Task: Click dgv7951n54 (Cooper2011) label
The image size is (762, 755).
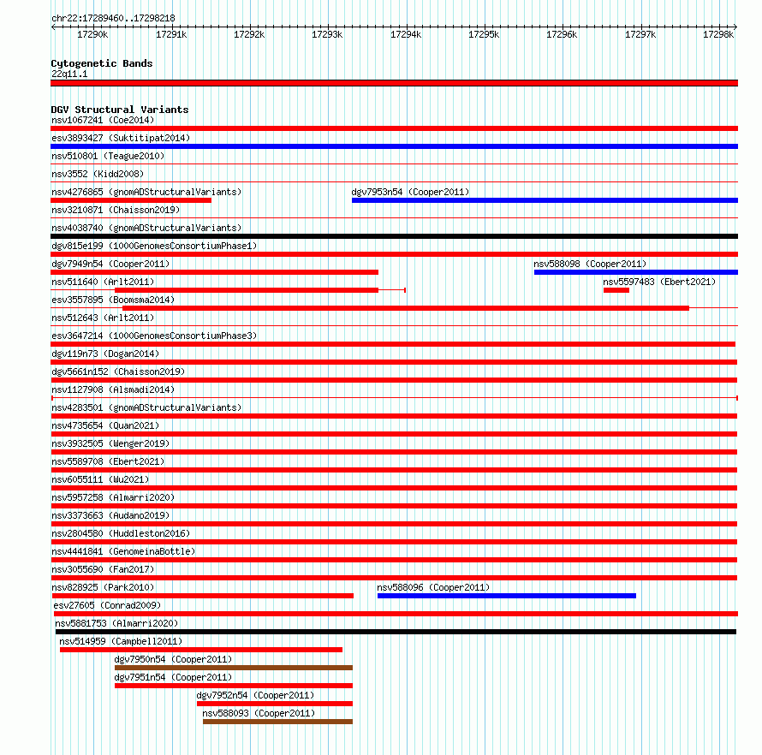Action: (x=173, y=677)
